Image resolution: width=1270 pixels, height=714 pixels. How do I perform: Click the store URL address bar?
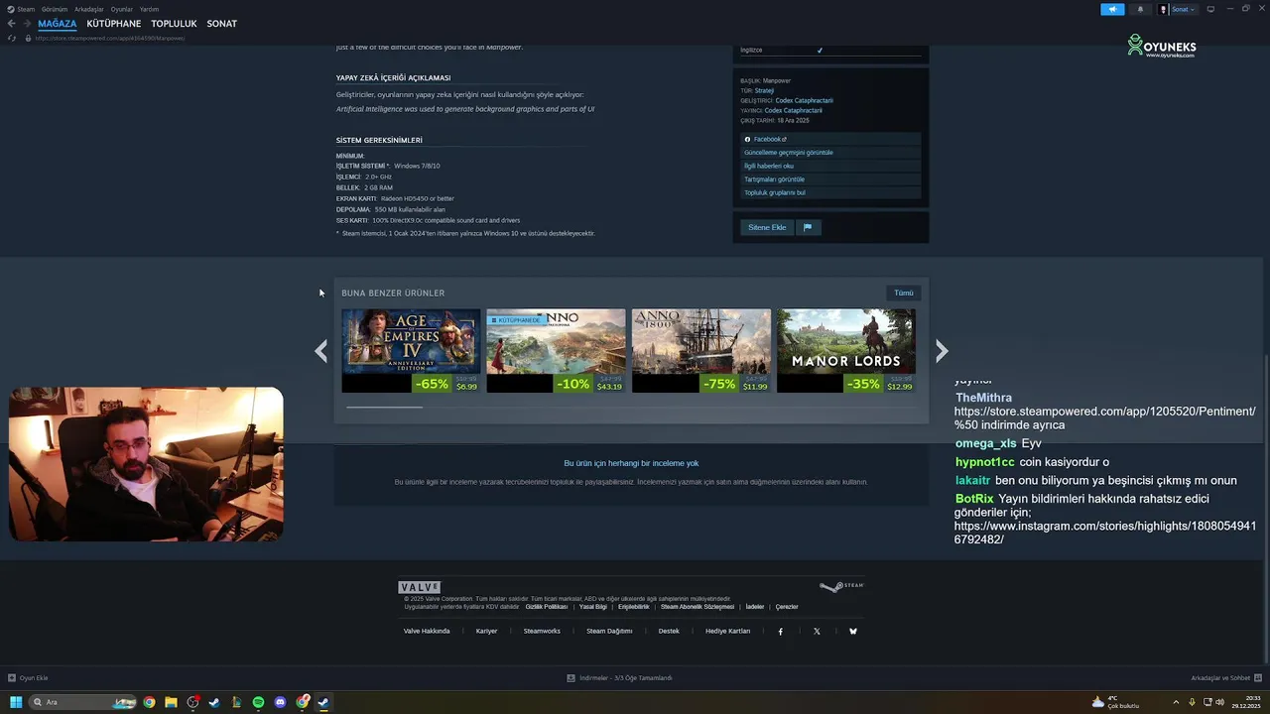point(110,38)
